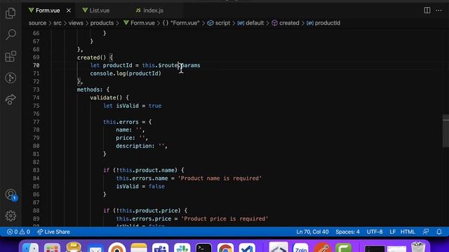449x252 pixels.
Task: Open notifications bell in status bar
Action: click(x=439, y=232)
